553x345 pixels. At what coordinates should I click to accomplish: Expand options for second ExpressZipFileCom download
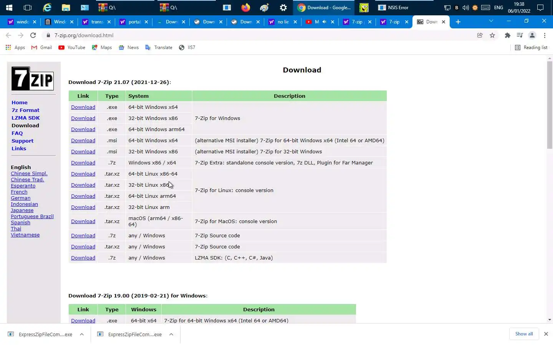pyautogui.click(x=171, y=334)
